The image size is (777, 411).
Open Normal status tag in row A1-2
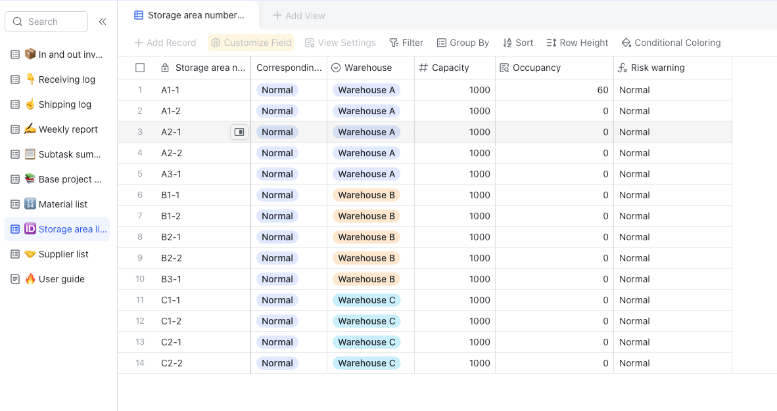pos(277,111)
